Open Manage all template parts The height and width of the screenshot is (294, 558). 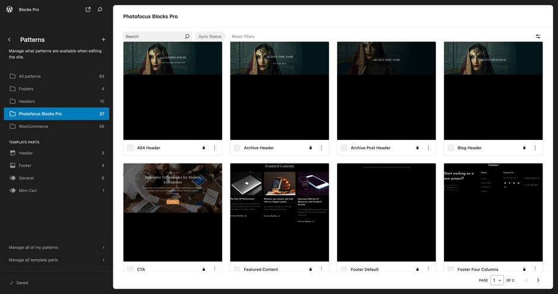[56, 260]
